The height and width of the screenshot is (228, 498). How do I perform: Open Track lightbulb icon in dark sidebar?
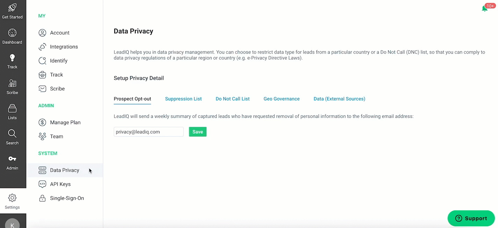pos(12,58)
